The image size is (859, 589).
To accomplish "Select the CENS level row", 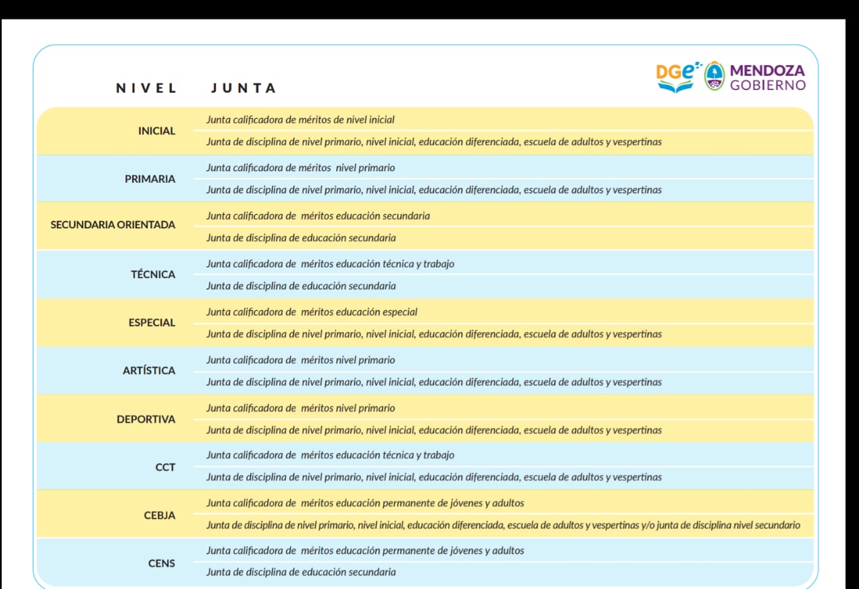I will click(x=161, y=563).
